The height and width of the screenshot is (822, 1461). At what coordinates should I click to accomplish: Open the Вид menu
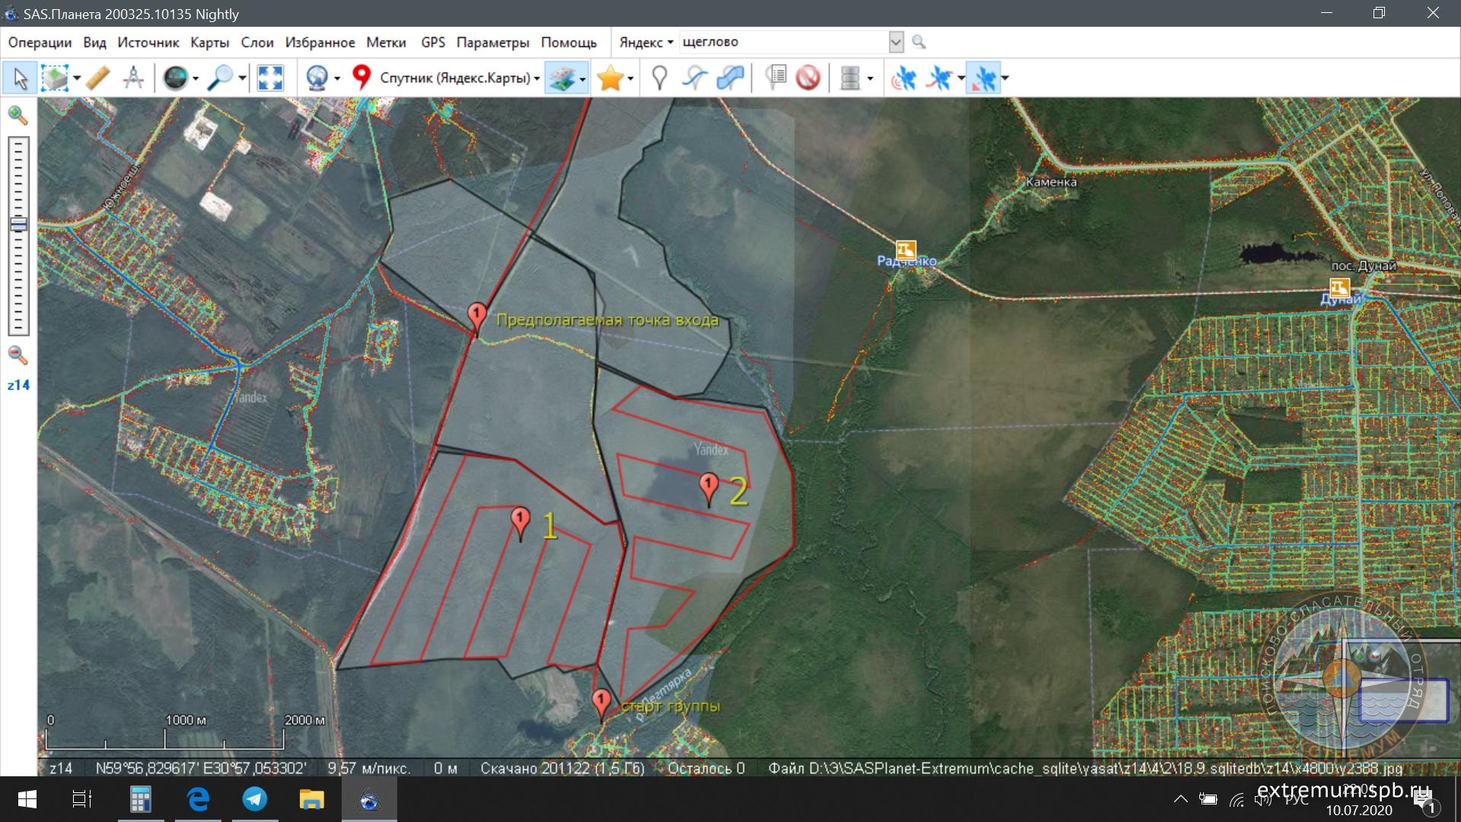click(94, 43)
